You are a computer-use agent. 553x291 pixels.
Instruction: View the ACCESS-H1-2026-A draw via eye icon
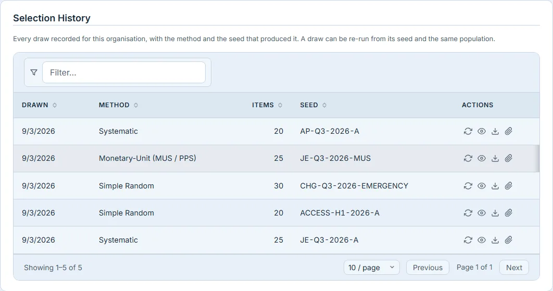click(482, 213)
